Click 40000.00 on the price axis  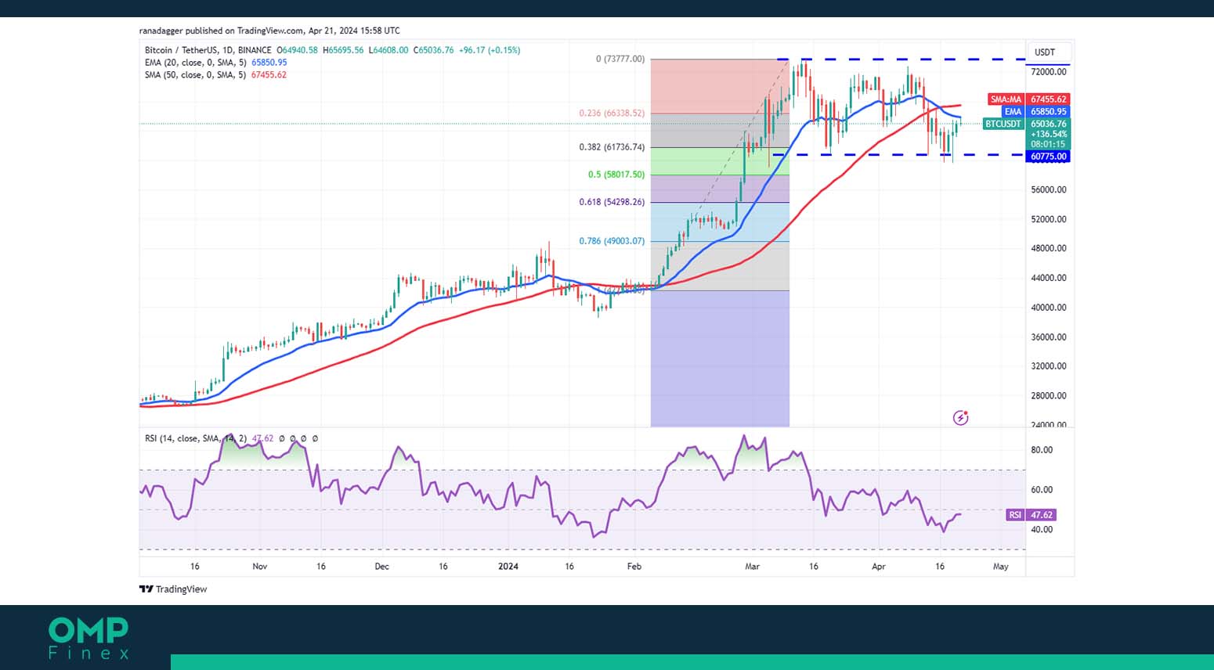click(x=1048, y=308)
